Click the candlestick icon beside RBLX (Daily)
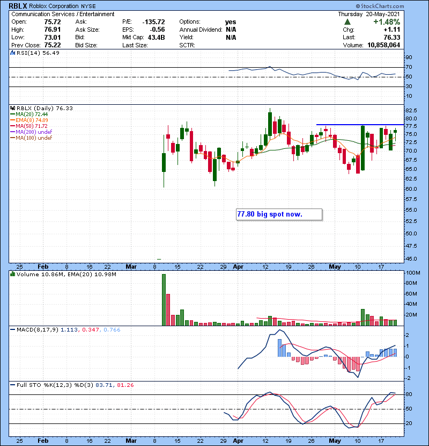 (12, 109)
